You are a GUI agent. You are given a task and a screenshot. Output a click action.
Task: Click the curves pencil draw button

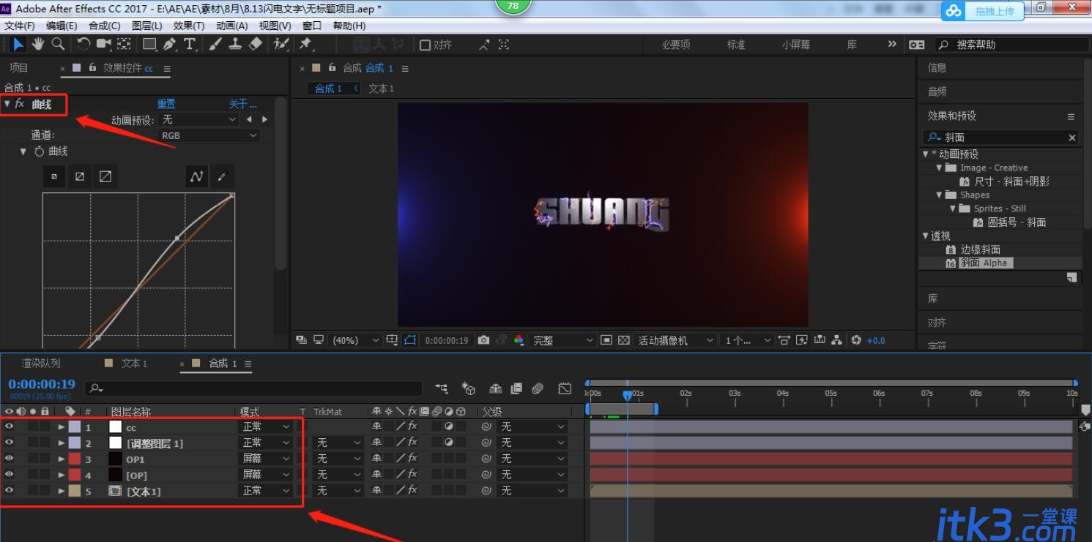tap(223, 176)
